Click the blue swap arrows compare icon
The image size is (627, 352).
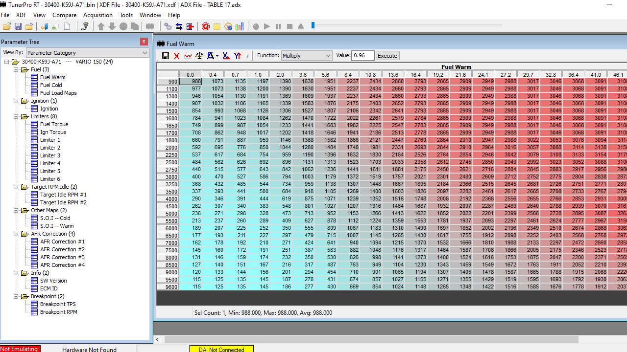pos(179,26)
